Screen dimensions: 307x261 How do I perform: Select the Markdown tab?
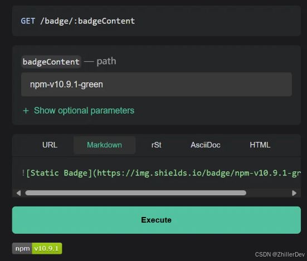[104, 145]
